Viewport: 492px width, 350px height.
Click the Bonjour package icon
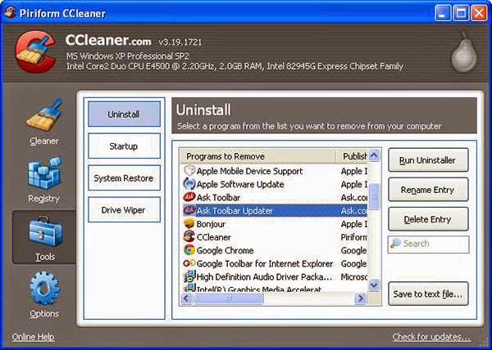pos(189,223)
